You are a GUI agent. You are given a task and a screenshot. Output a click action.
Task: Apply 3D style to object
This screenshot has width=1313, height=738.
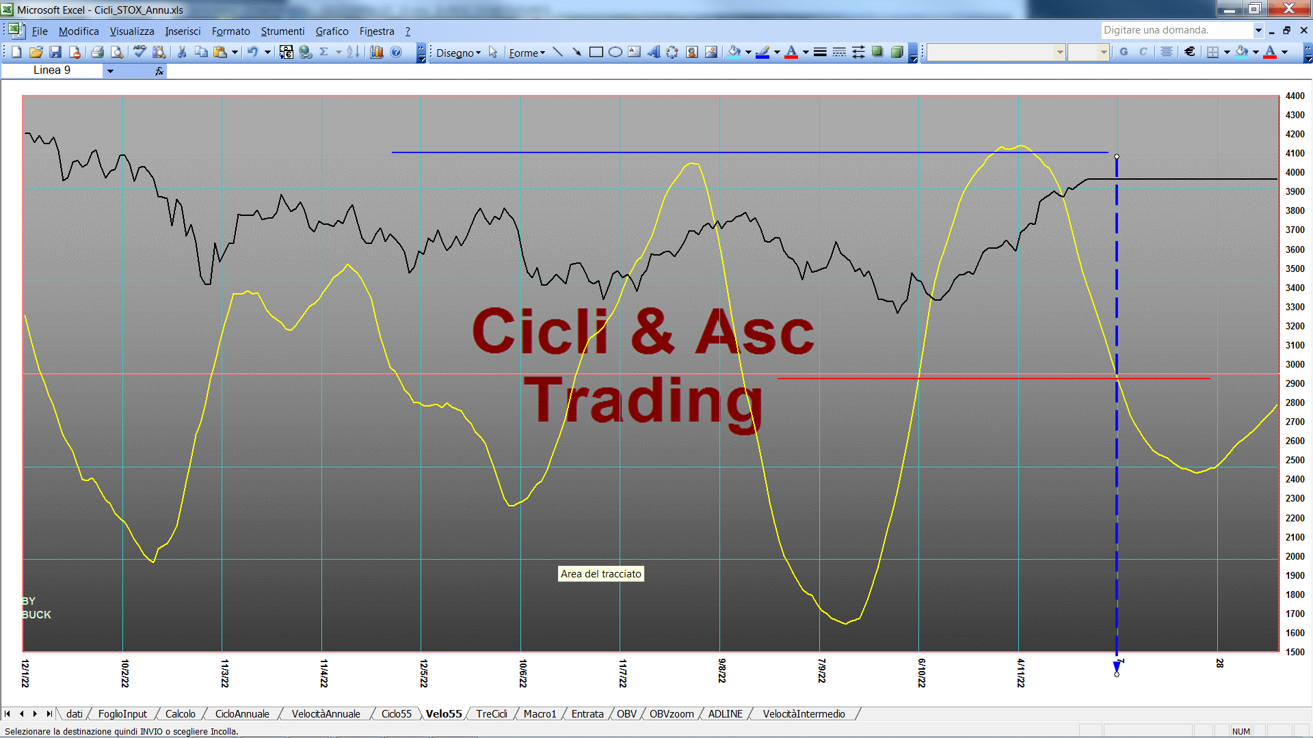[897, 52]
